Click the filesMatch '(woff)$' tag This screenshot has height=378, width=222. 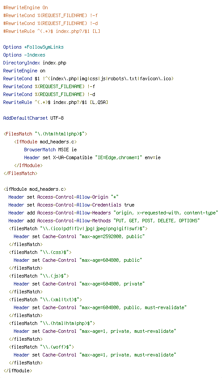(42, 347)
